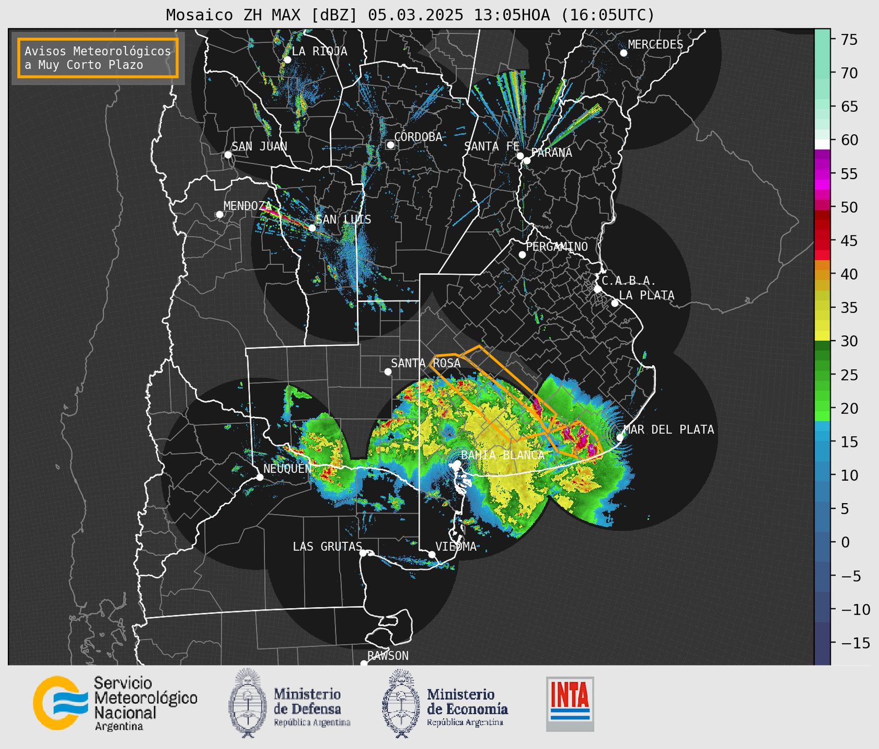The width and height of the screenshot is (879, 749).
Task: Click the SAN LUIS city label
Action: (343, 219)
